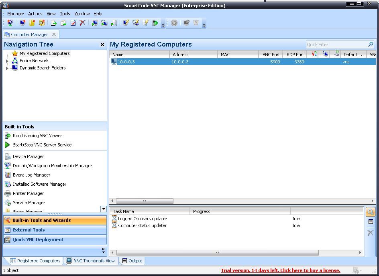Open the Window menu
This screenshot has height=276, width=379.
pyautogui.click(x=82, y=14)
